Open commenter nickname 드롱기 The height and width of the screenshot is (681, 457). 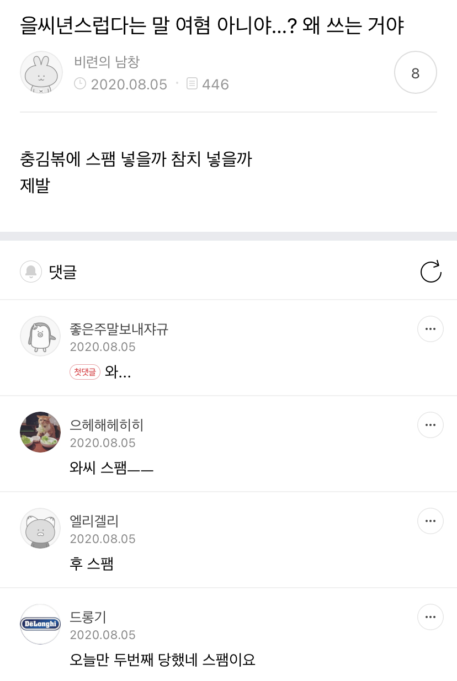(88, 617)
